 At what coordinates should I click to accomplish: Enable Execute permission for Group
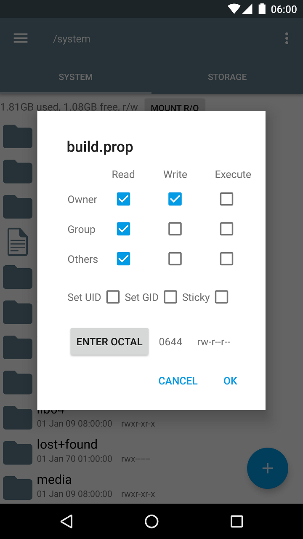[226, 229]
